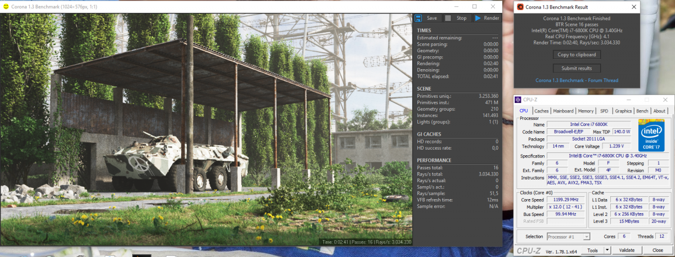Select the SPD tab in CPU-Z
Screen dimensions: 675x257
tap(604, 111)
